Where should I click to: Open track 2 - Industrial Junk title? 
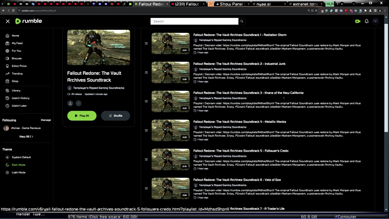pos(239,64)
